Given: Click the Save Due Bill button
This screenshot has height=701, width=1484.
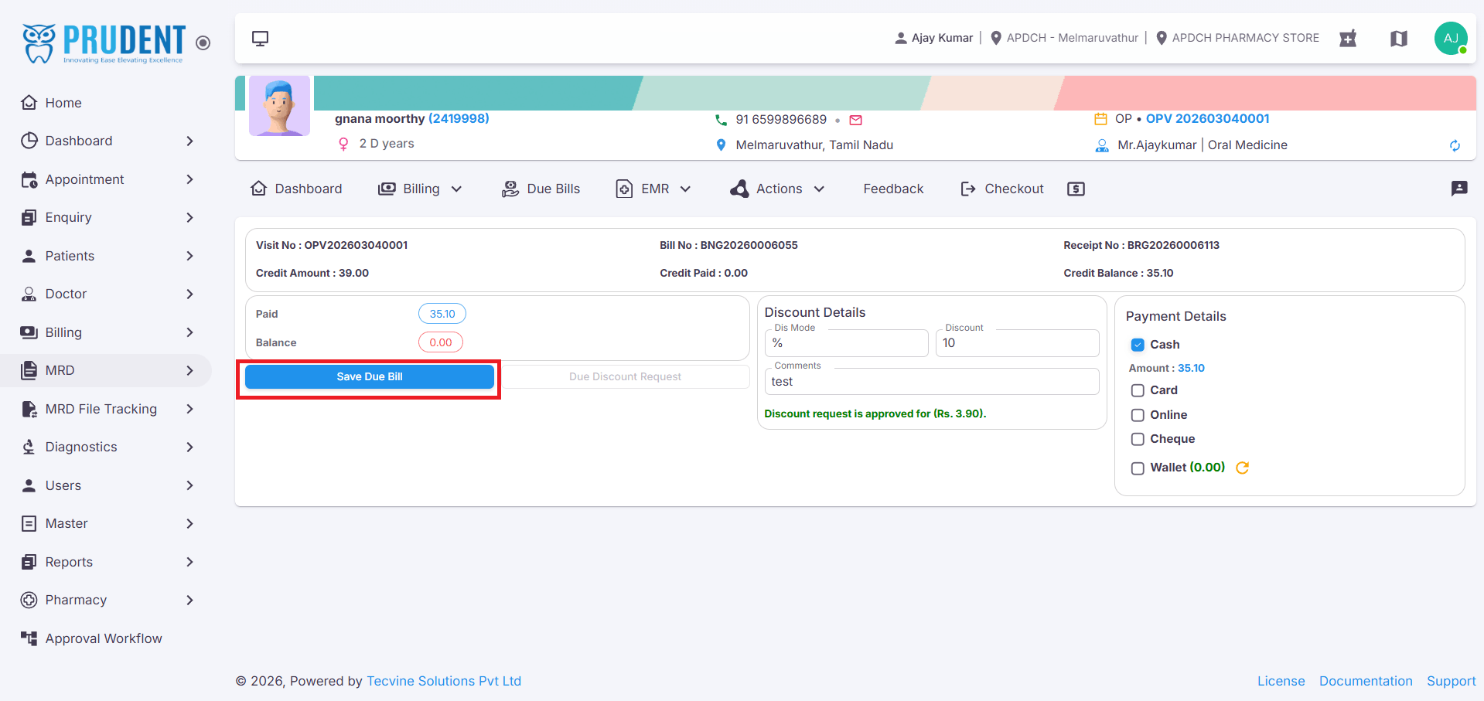Looking at the screenshot, I should coord(370,376).
